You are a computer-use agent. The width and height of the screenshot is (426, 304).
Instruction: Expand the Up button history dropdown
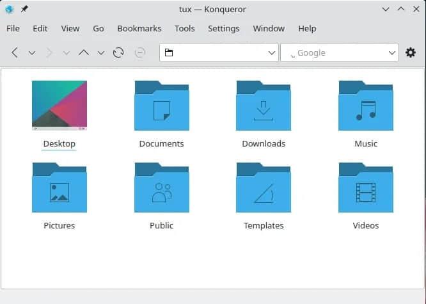[x=100, y=53]
